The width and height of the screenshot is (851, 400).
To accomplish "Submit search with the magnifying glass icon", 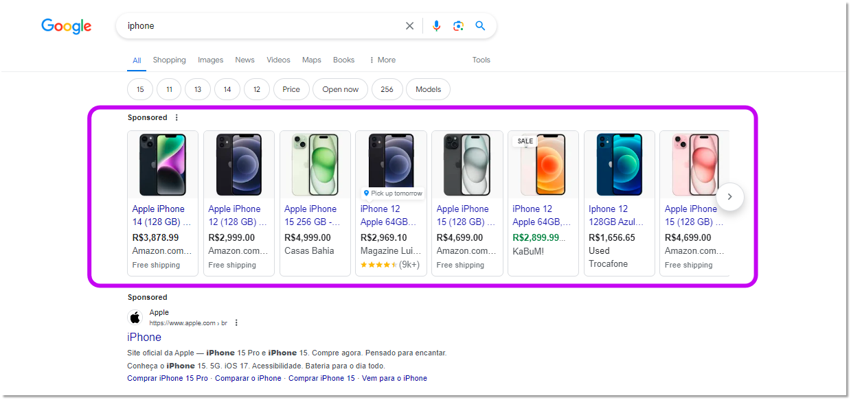I will click(x=480, y=26).
